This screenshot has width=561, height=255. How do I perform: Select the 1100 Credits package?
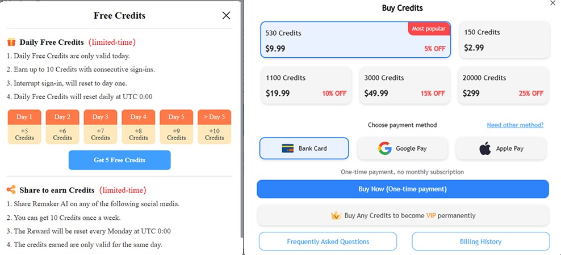tap(306, 85)
